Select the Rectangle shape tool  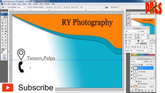[x=5, y=40]
